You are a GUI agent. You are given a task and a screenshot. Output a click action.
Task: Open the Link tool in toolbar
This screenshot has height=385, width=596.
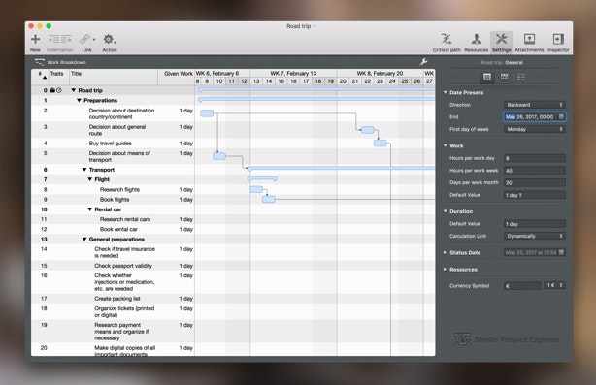coord(86,39)
